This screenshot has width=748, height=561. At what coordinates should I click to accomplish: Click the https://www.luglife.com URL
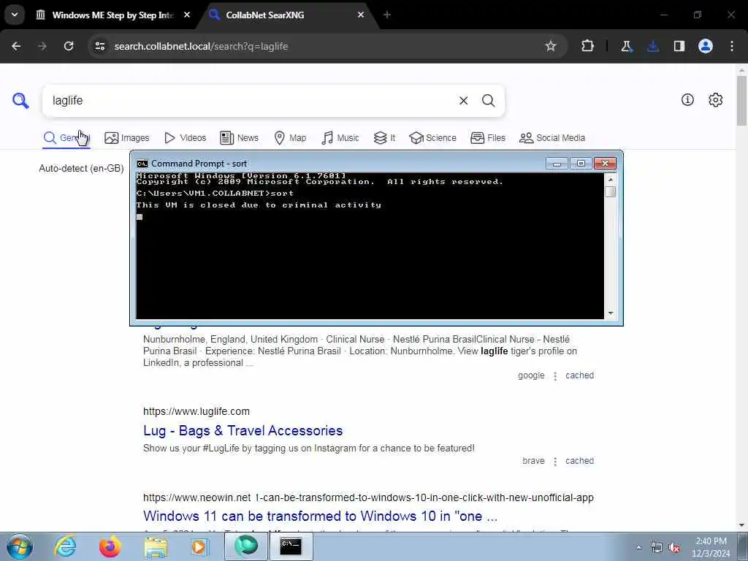point(196,411)
